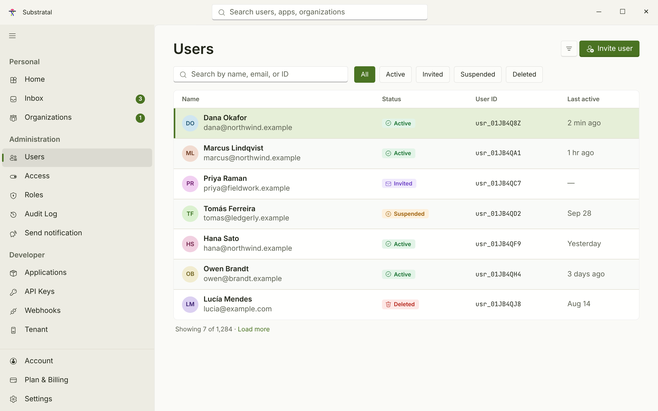Click the Applications box icon
This screenshot has width=658, height=411.
(13, 273)
